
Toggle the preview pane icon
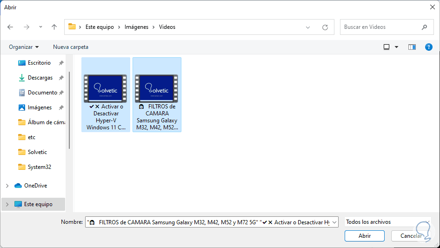[x=412, y=47]
